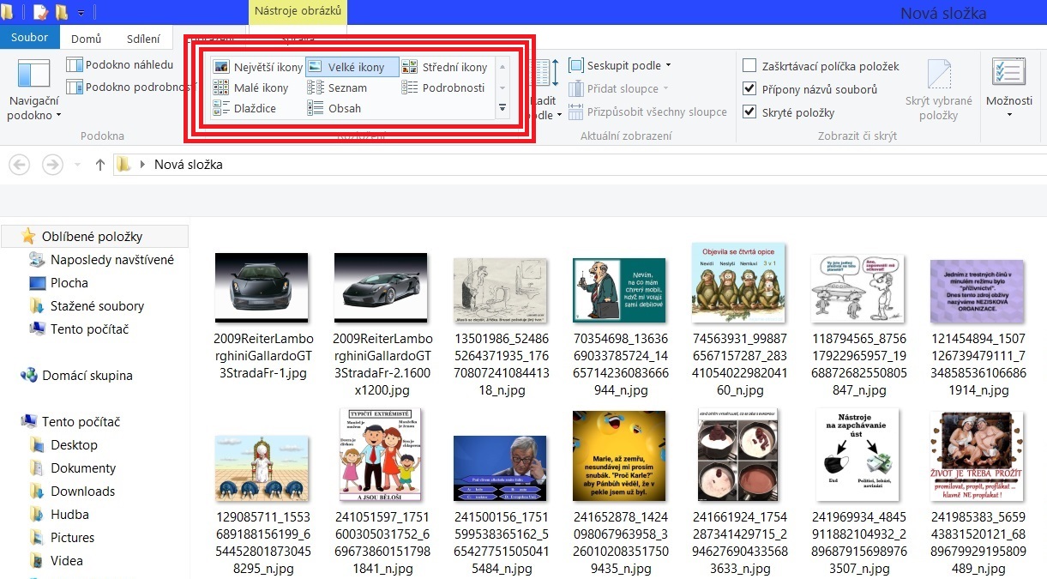Open Stažené soubory in sidebar
This screenshot has height=579, width=1047.
tap(97, 306)
